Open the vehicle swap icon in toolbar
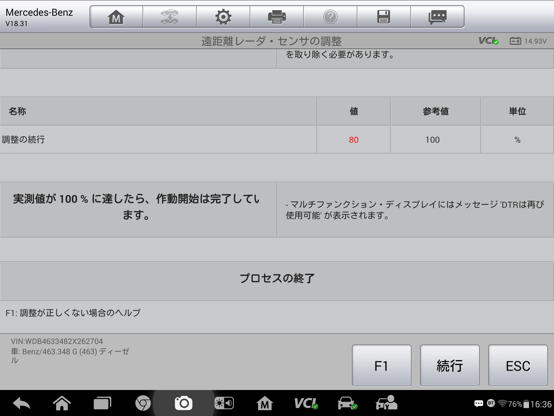 170,17
